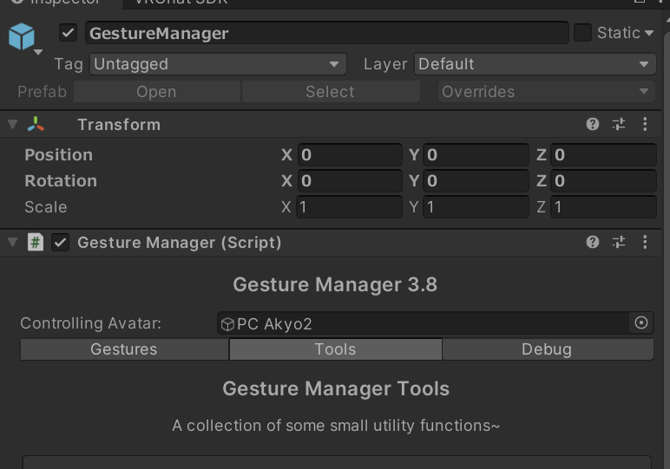Screen dimensions: 670x469
Task: Click the prefab Select button
Action: pyautogui.click(x=331, y=92)
